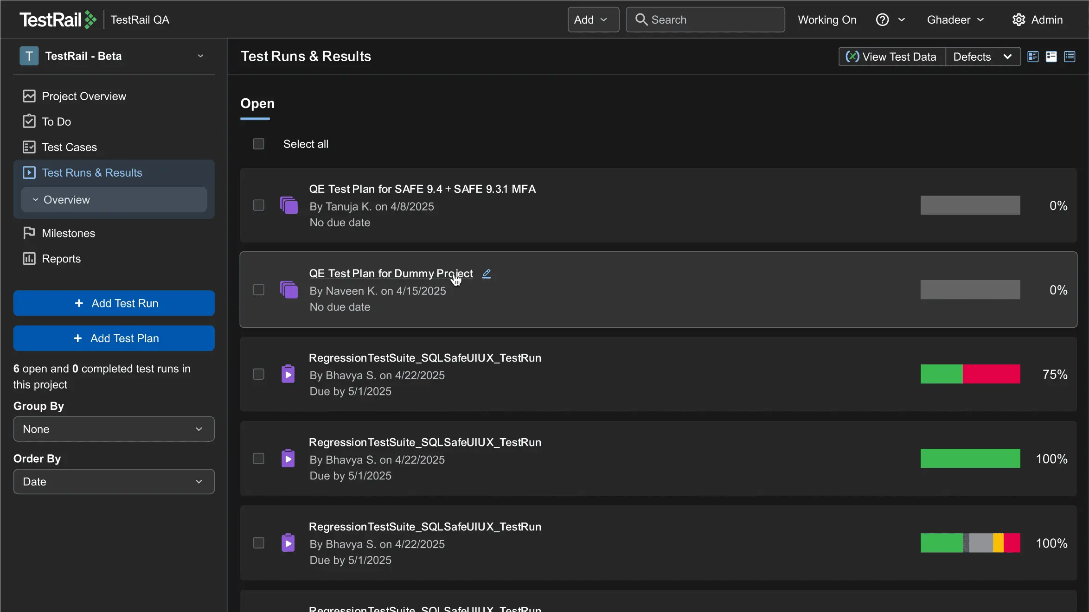1089x612 pixels.
Task: Expand the help menu chevron
Action: [x=902, y=19]
